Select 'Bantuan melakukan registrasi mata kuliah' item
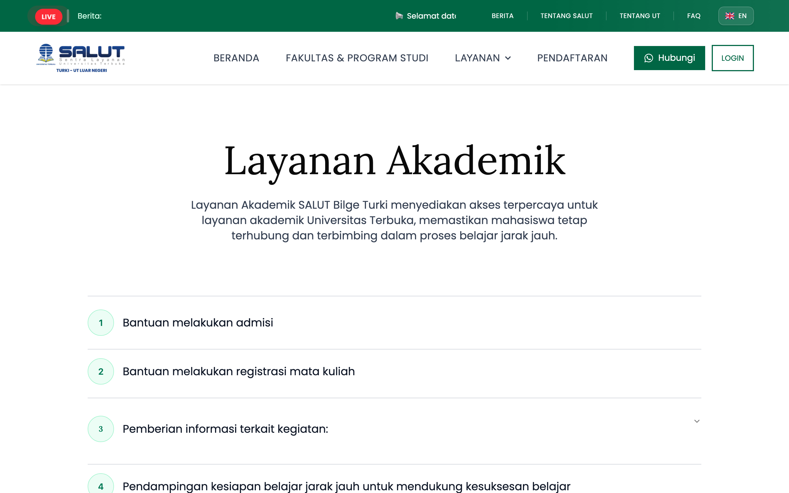 tap(395, 374)
